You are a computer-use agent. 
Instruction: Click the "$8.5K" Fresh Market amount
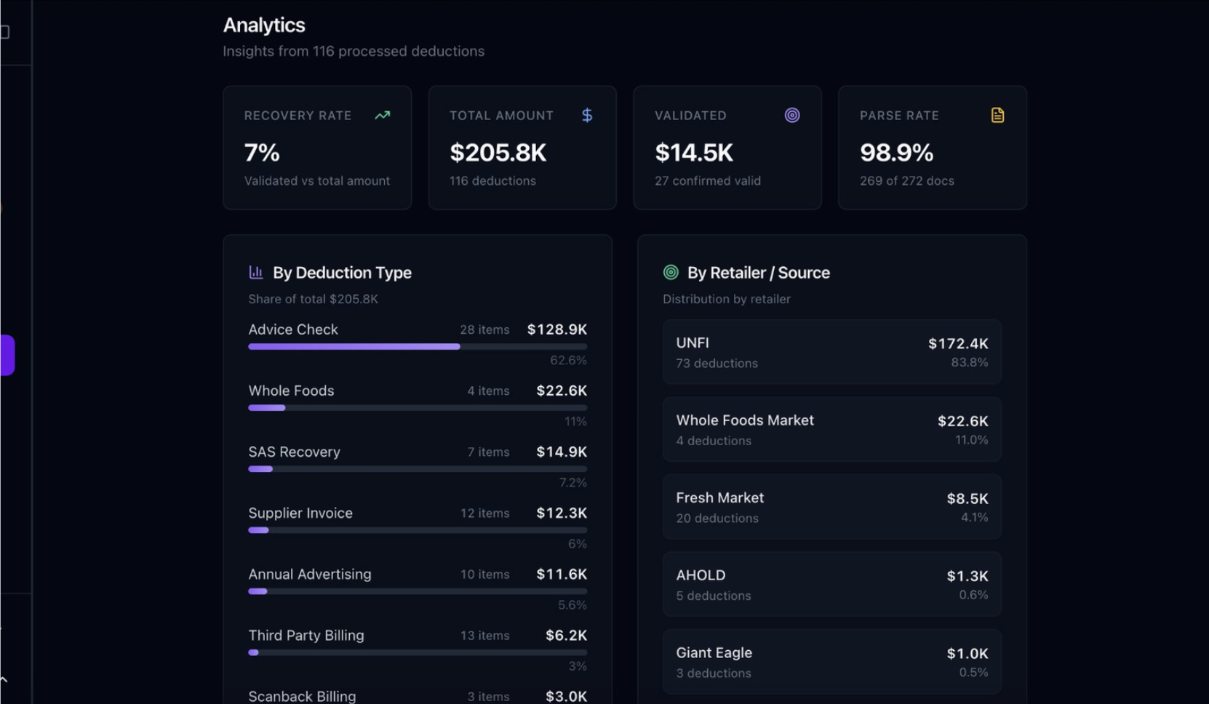pos(967,498)
